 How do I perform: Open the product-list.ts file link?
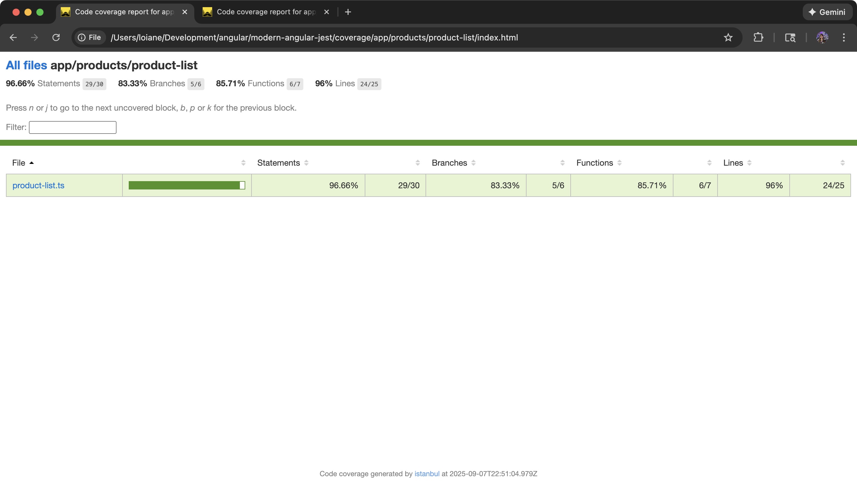(x=38, y=186)
